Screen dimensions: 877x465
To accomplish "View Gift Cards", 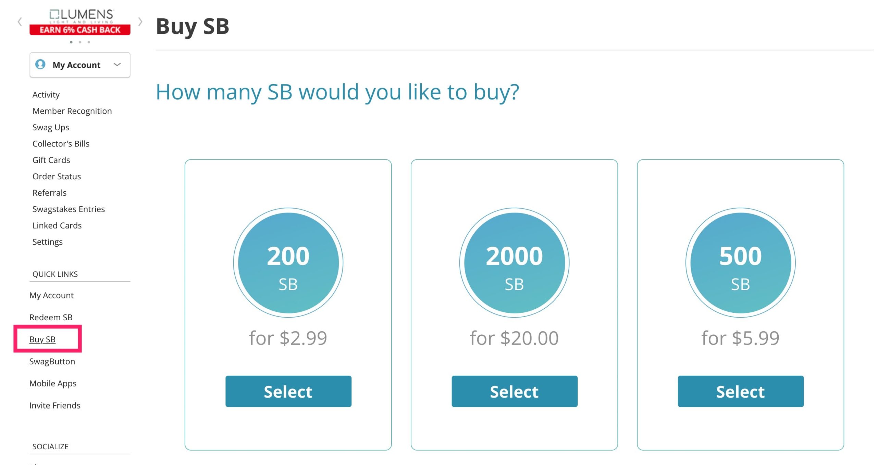I will click(x=51, y=160).
